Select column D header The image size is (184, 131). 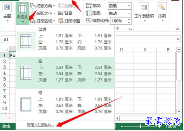(x=145, y=49)
